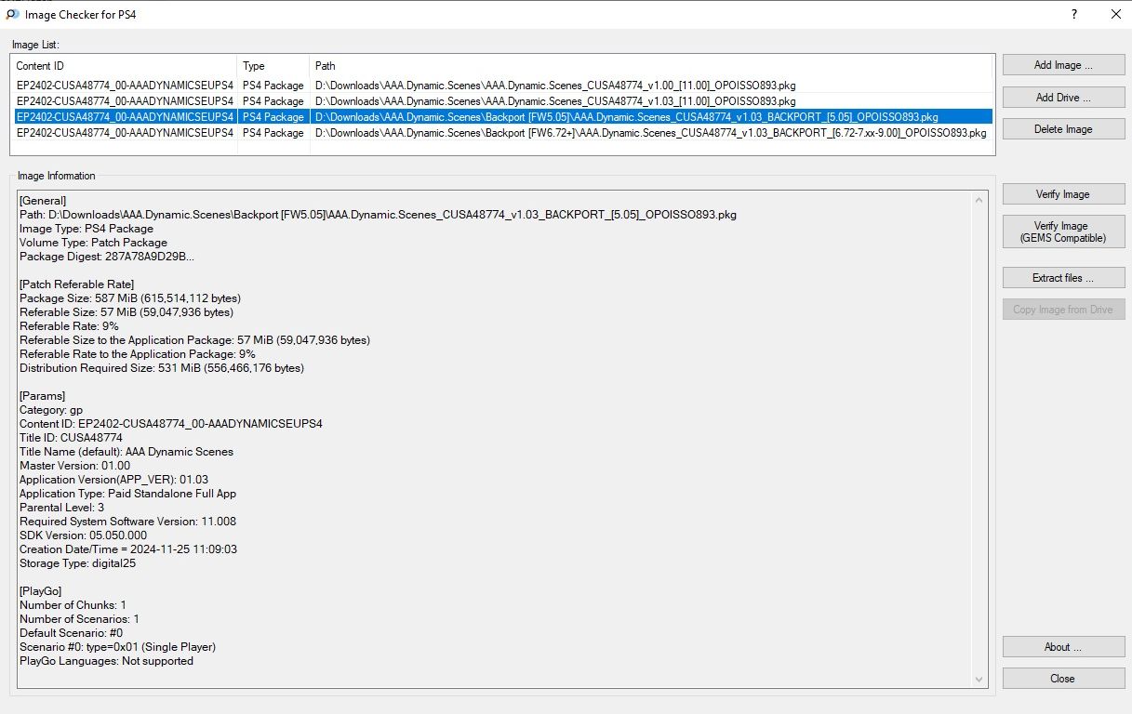Open the Extract files ... dialog

(x=1063, y=278)
